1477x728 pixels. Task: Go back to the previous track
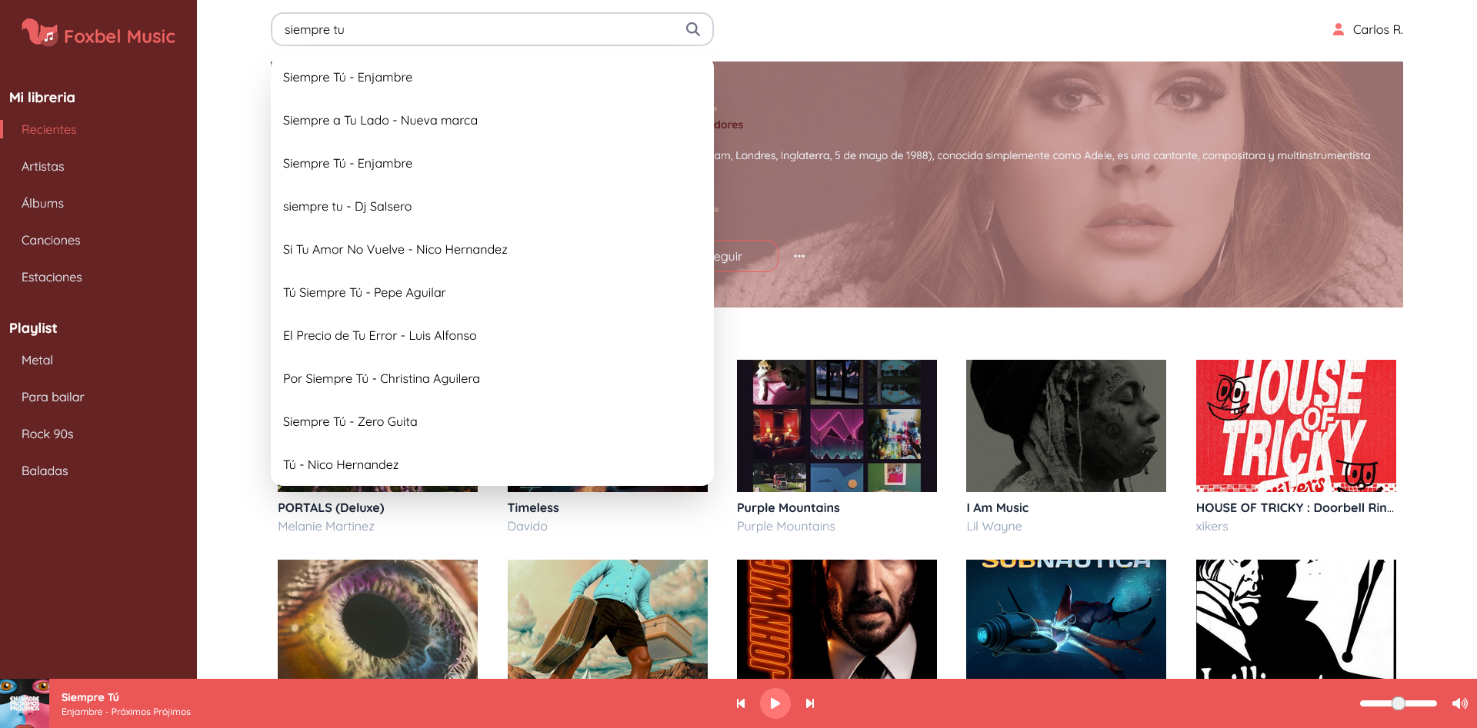coord(741,703)
